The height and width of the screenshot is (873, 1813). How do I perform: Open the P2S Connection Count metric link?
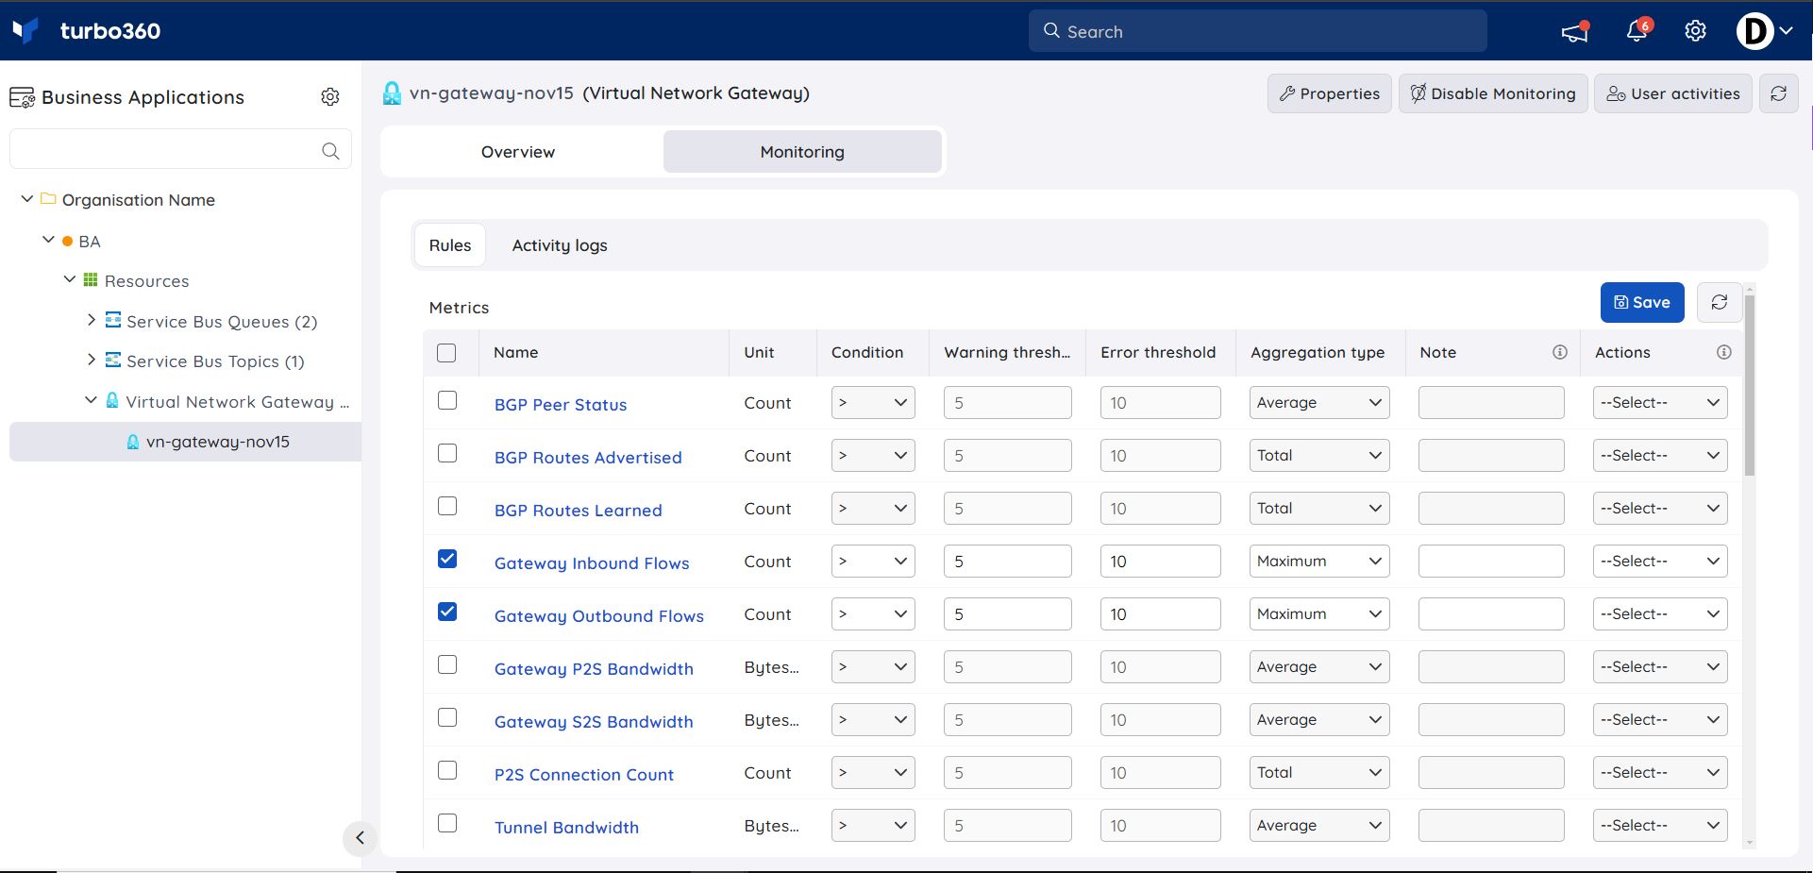coord(584,775)
